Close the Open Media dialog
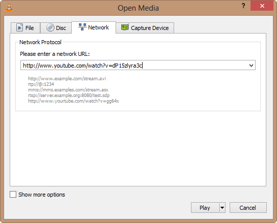Image resolution: width=277 pixels, height=223 pixels. click(x=262, y=6)
